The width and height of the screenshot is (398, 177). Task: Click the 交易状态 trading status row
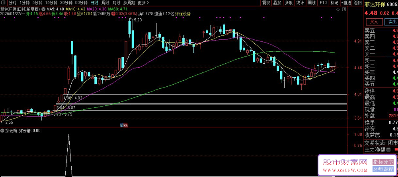click(x=381, y=143)
